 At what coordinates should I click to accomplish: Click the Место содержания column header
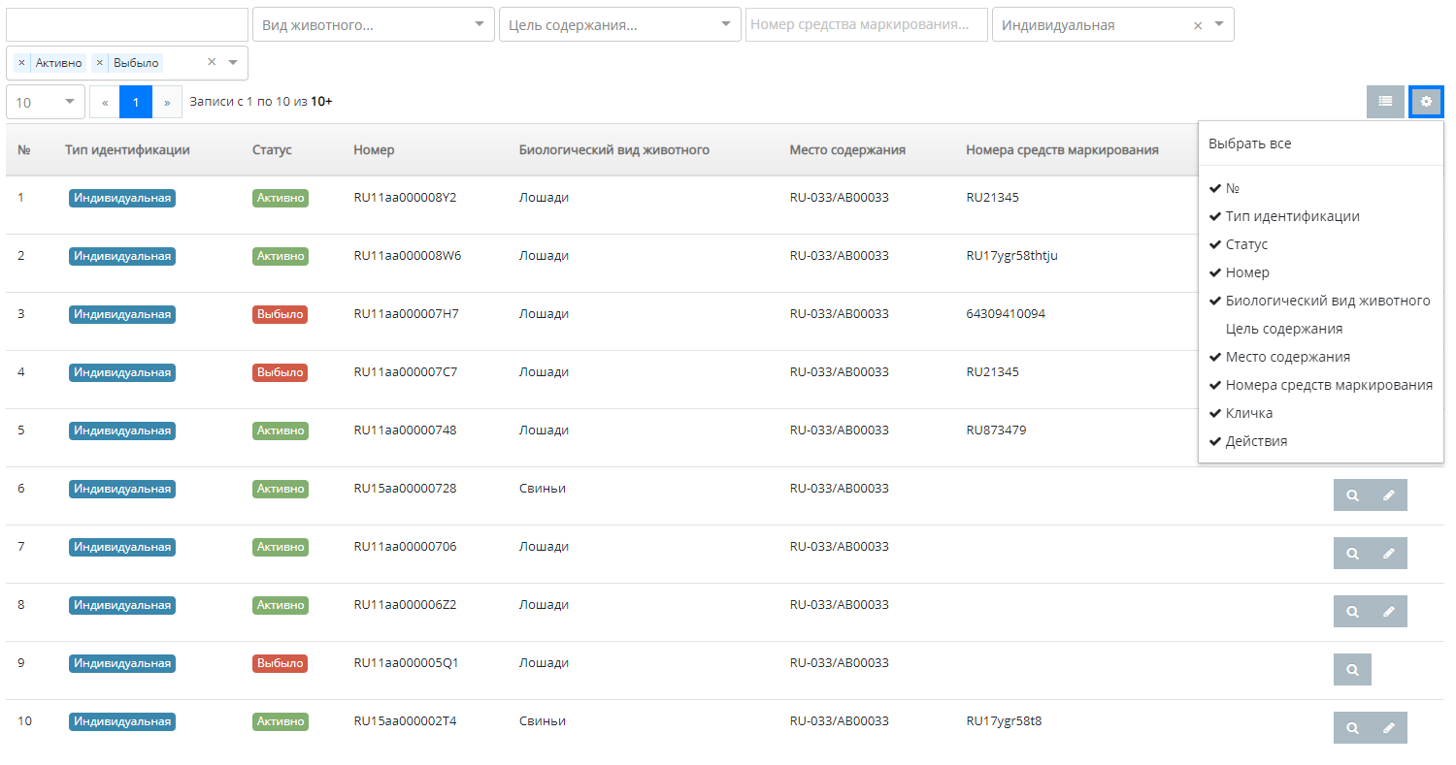pos(847,150)
